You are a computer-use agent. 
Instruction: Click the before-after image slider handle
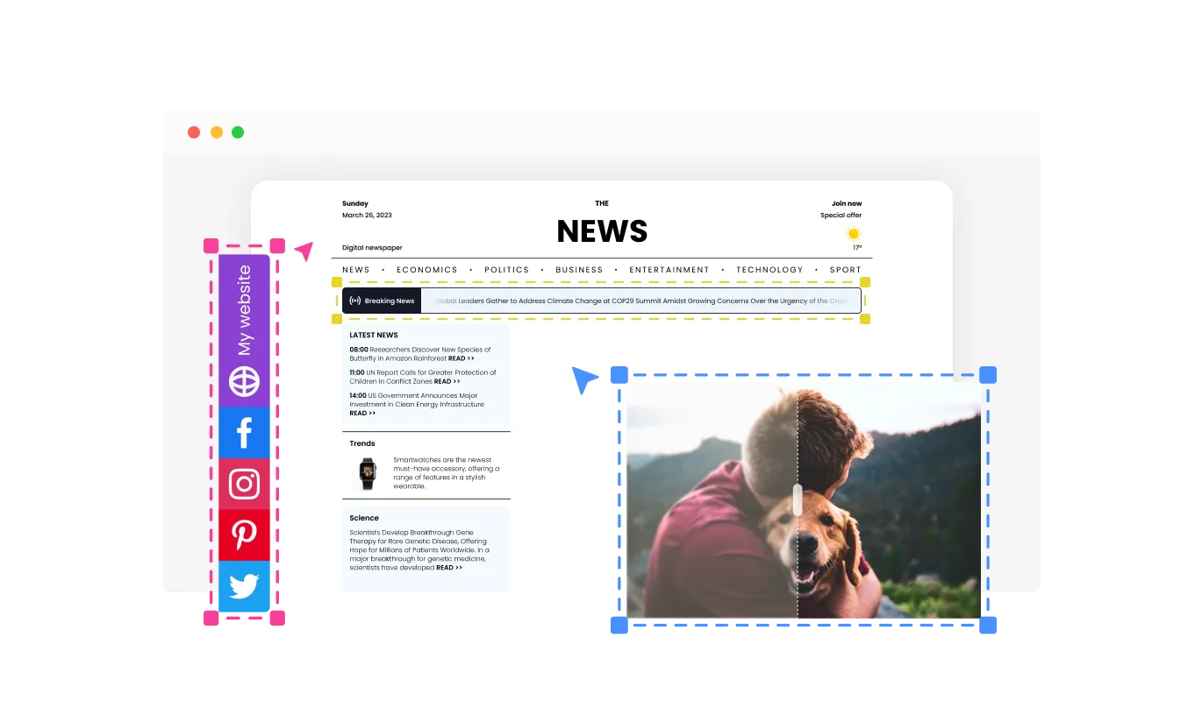797,499
